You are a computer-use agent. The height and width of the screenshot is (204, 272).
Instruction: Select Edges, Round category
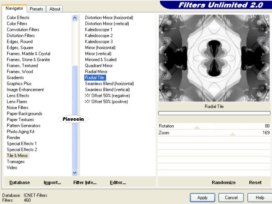pos(20,42)
